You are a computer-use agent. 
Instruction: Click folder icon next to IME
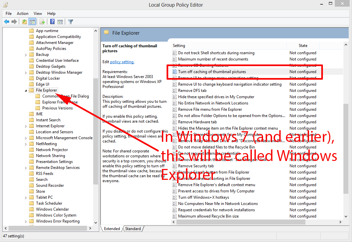31,114
